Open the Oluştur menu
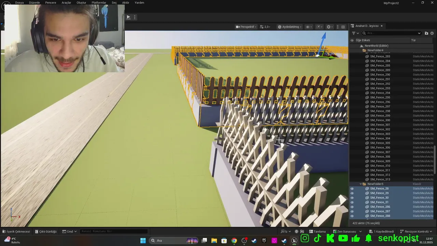This screenshot has width=437, height=246. click(x=81, y=3)
